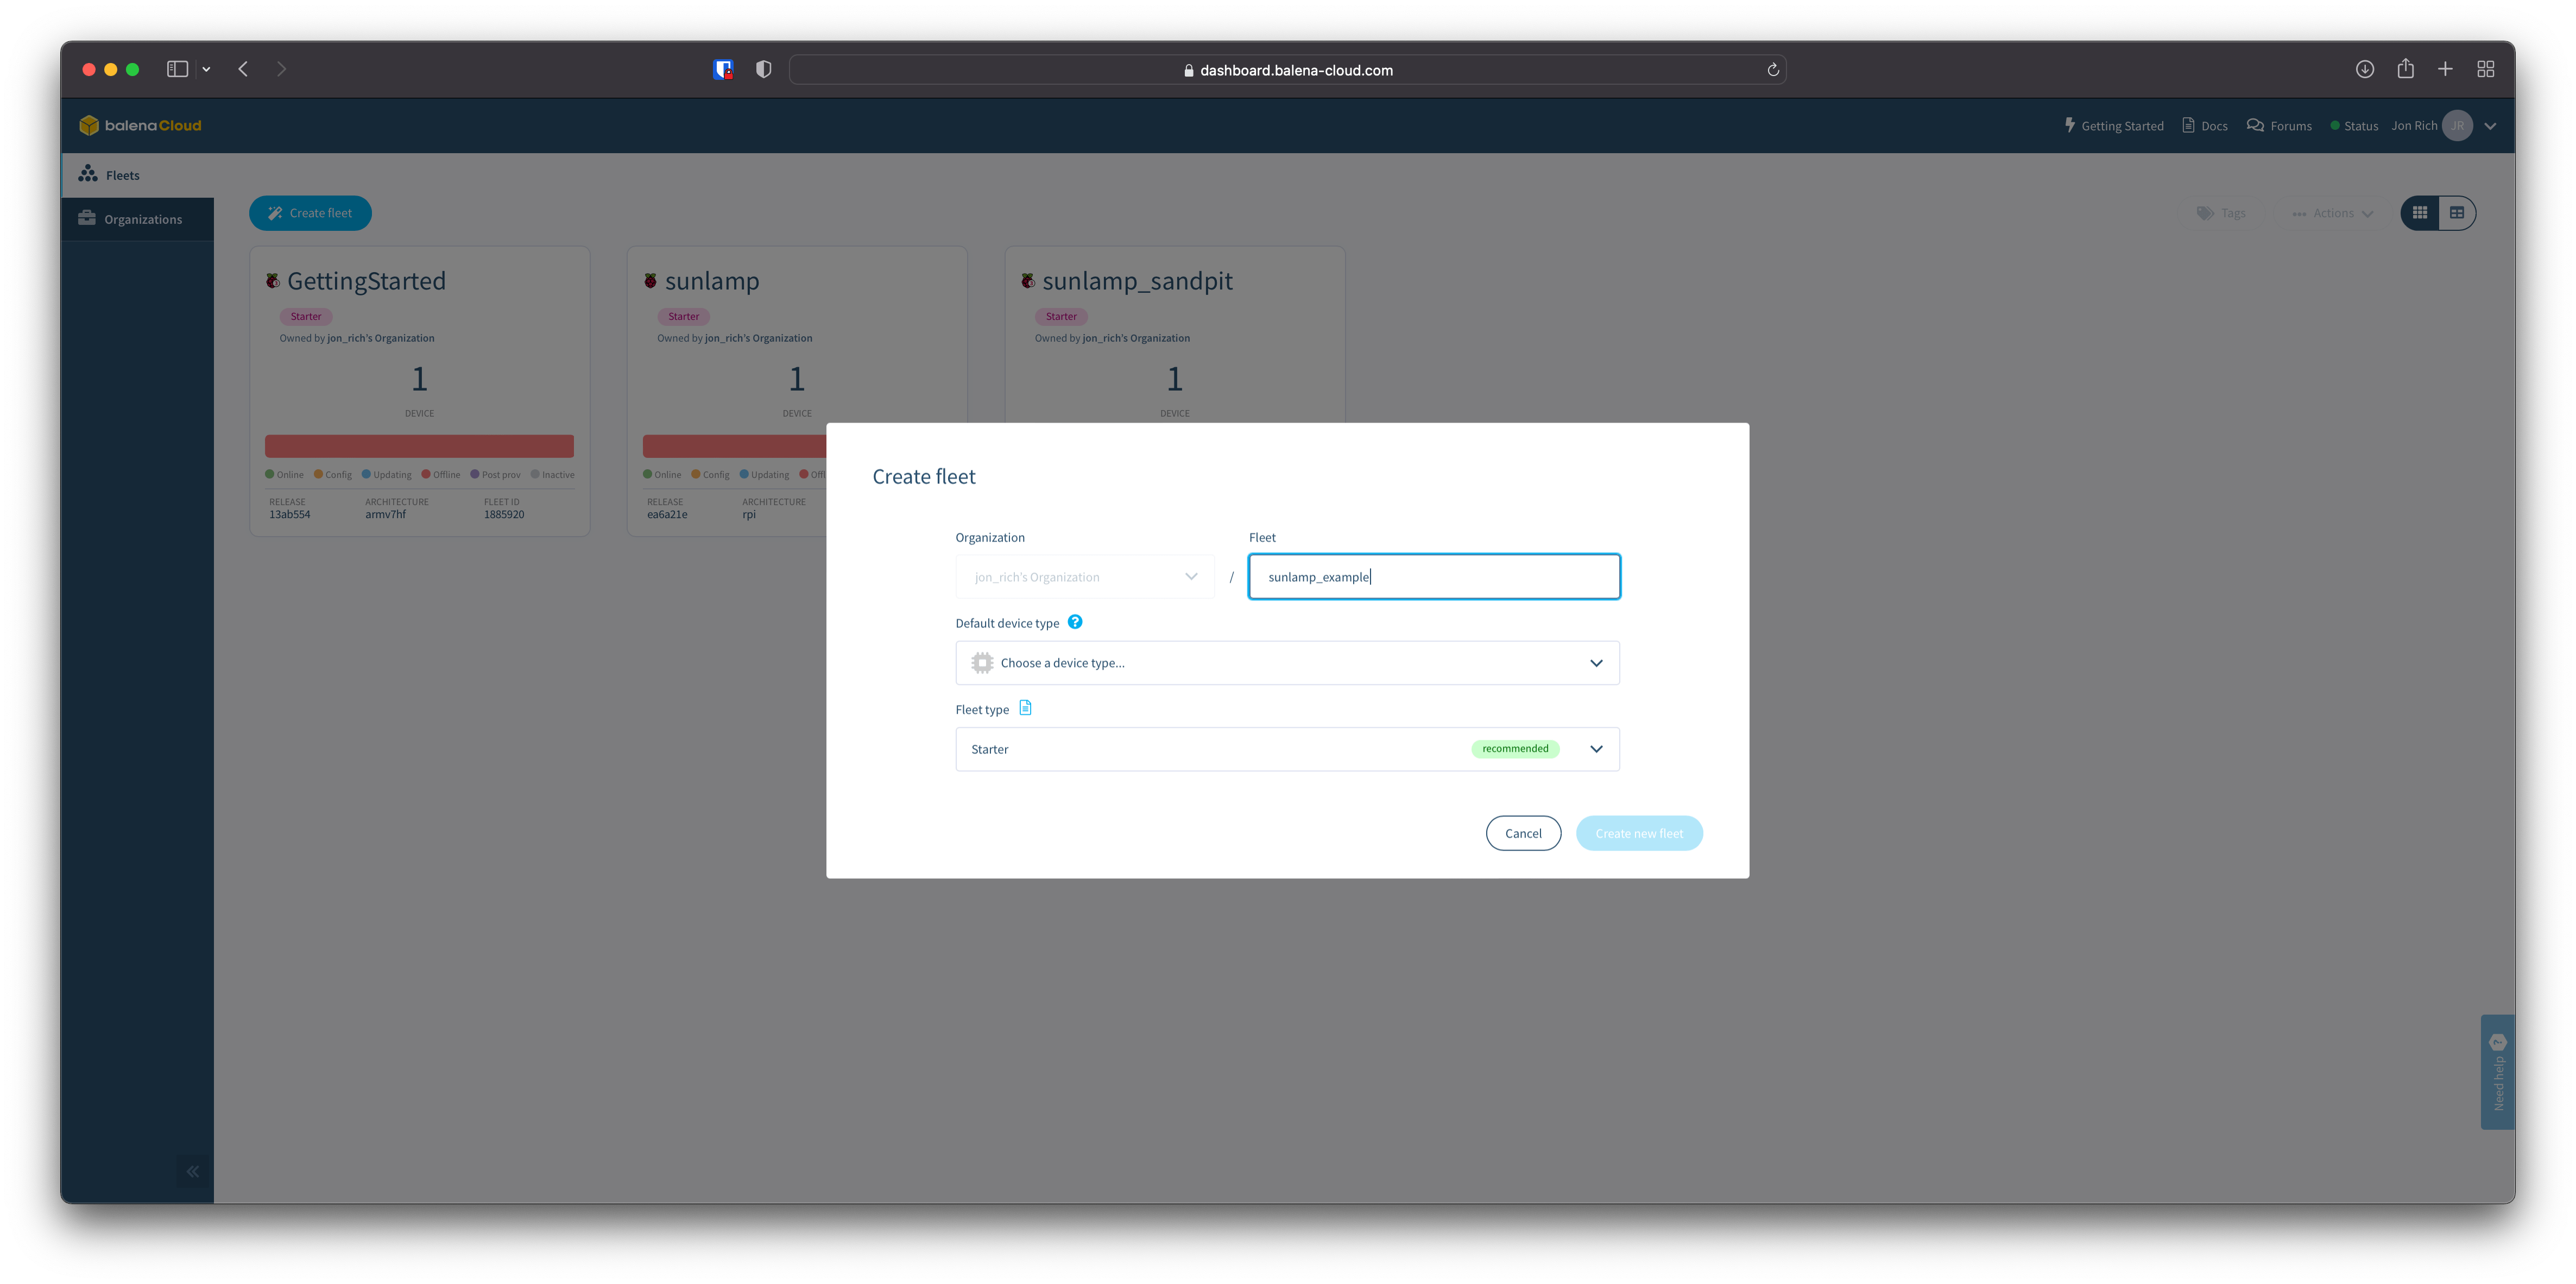Switch to grid view layout
This screenshot has height=1284, width=2576.
pyautogui.click(x=2419, y=212)
